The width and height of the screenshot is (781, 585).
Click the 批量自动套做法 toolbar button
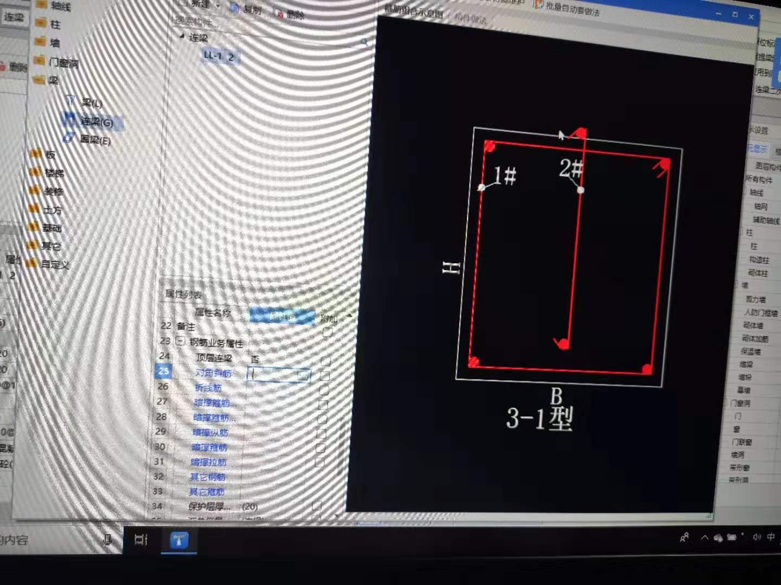coord(567,8)
